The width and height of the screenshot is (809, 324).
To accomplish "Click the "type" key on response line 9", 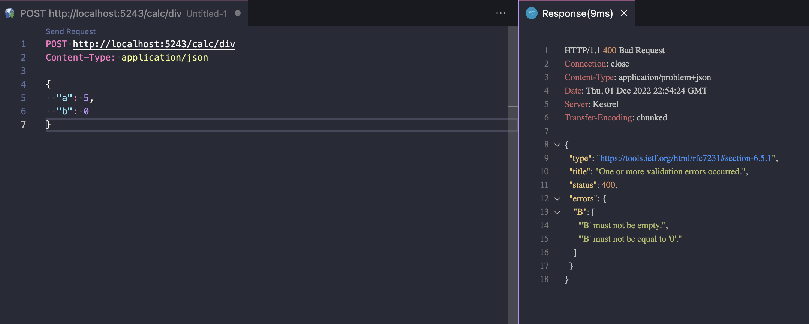I will [x=580, y=158].
